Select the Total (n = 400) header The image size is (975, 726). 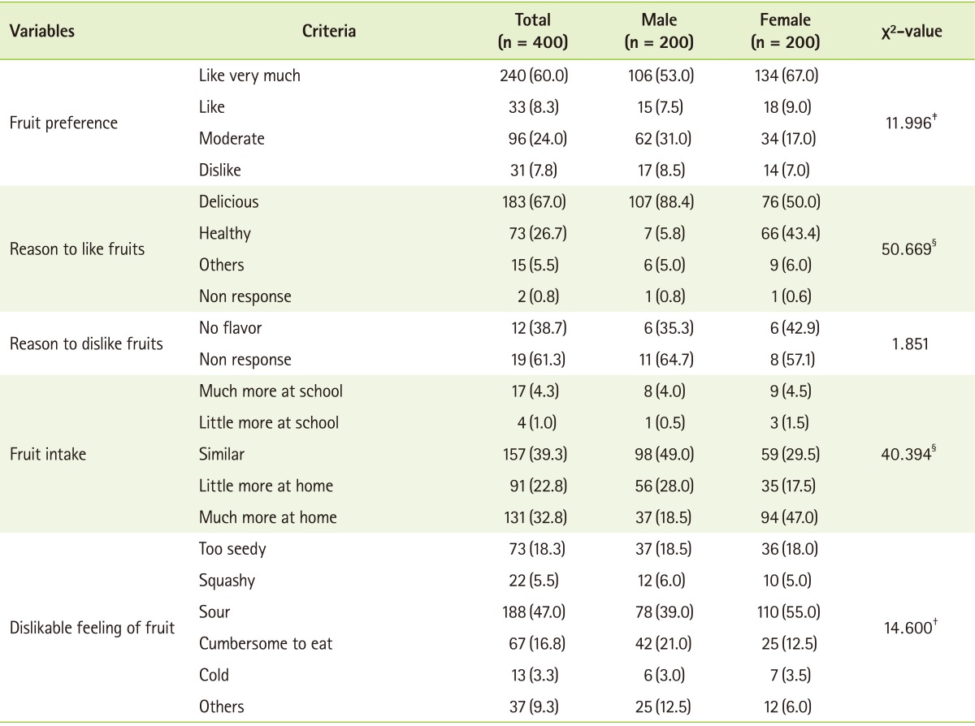tap(533, 32)
